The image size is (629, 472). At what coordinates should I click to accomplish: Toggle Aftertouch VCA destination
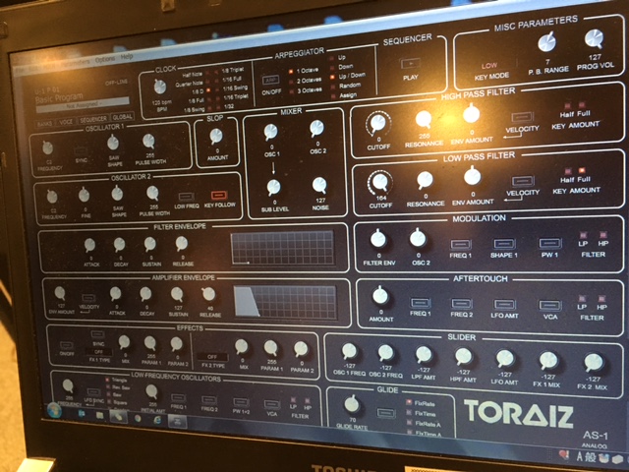point(550,306)
